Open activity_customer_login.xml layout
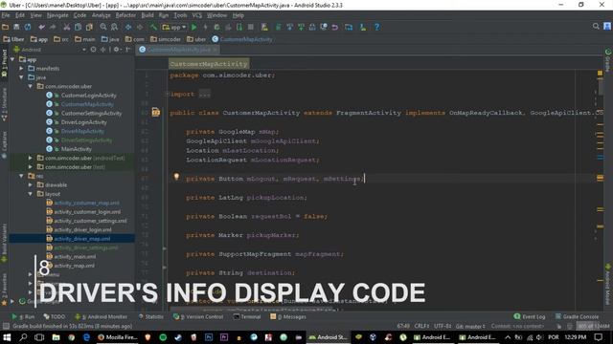 point(87,212)
